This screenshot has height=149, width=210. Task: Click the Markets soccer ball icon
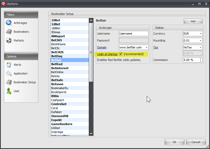[x=9, y=40]
